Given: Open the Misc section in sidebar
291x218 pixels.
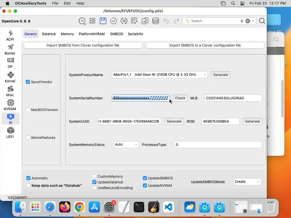Looking at the screenshot, I should [x=10, y=91].
